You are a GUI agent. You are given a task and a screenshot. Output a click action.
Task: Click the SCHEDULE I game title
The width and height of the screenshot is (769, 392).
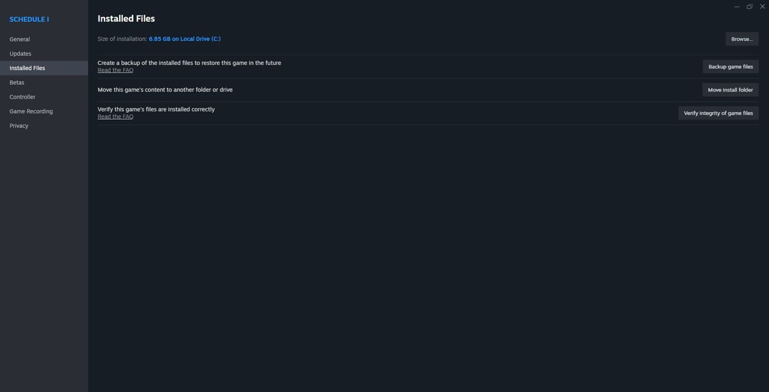(29, 19)
